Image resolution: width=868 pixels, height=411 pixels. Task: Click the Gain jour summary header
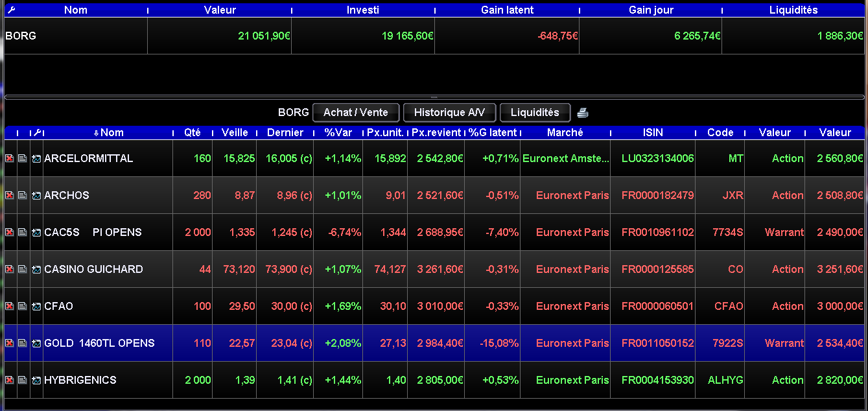[651, 10]
